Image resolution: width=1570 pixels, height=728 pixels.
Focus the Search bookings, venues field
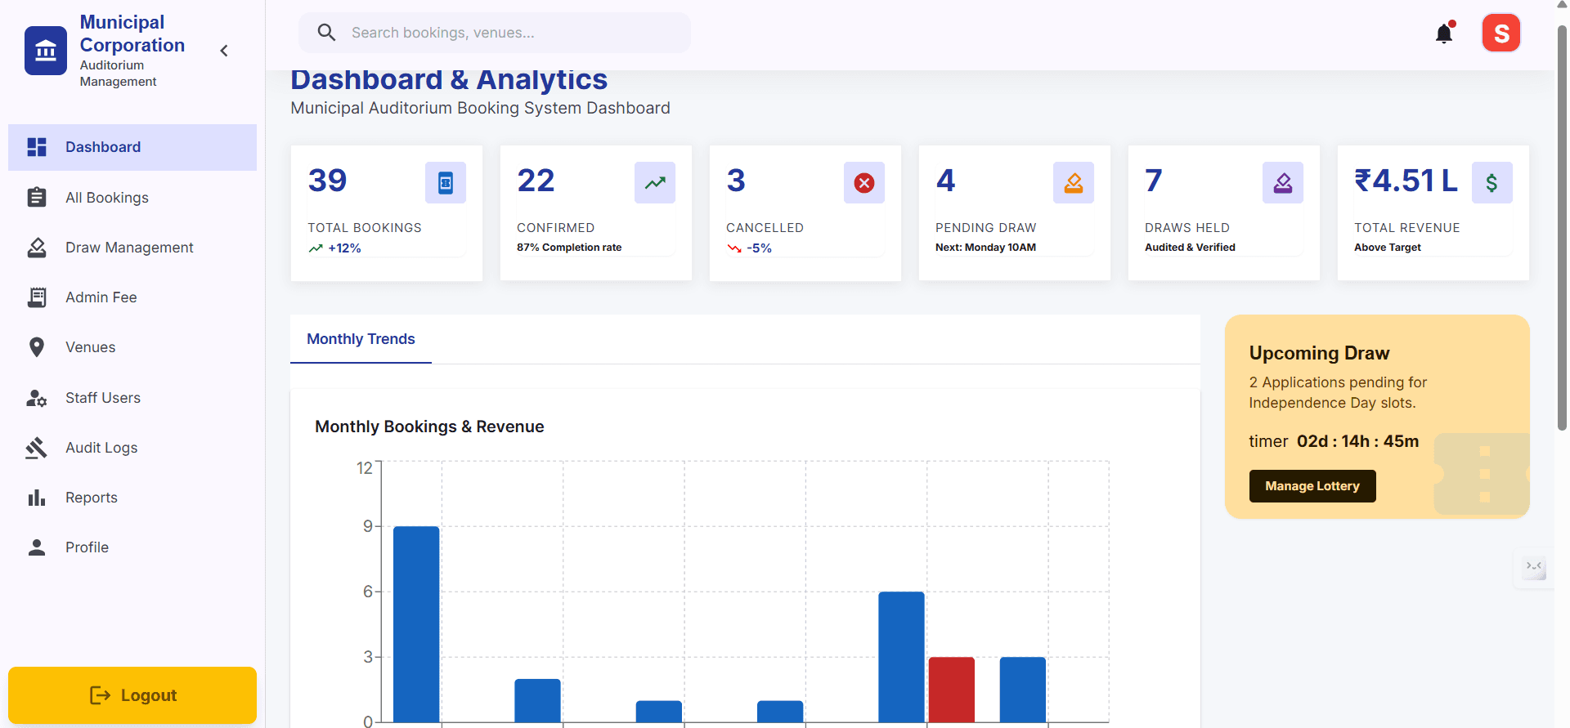[495, 33]
